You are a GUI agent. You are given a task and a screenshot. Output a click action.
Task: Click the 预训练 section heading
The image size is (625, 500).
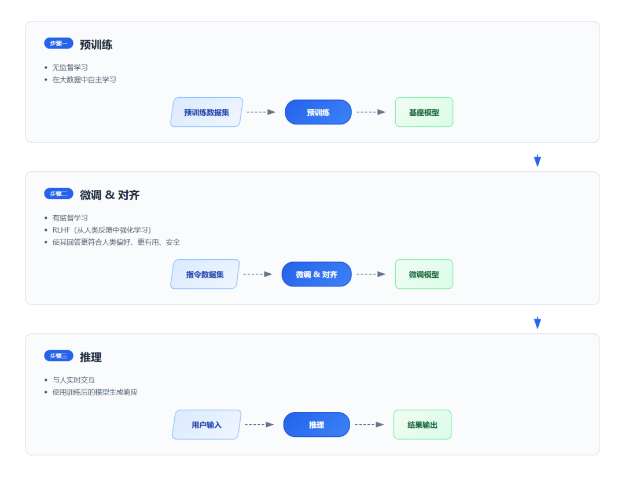tap(96, 44)
